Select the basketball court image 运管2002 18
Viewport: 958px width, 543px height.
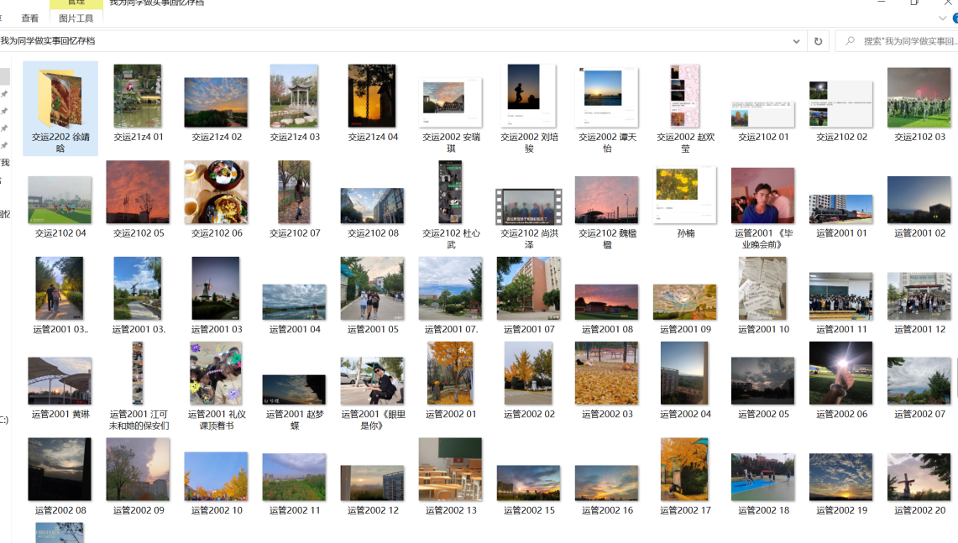tap(764, 477)
